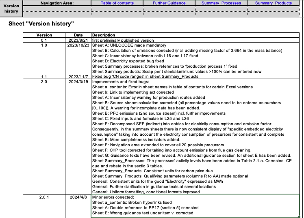This screenshot has width=304, height=218.
Task: Click the Navigation Area header cell
Action: point(57,3)
